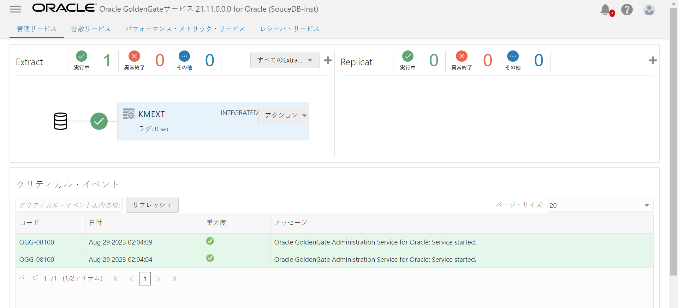Click the Extract running green check icon

click(x=82, y=56)
